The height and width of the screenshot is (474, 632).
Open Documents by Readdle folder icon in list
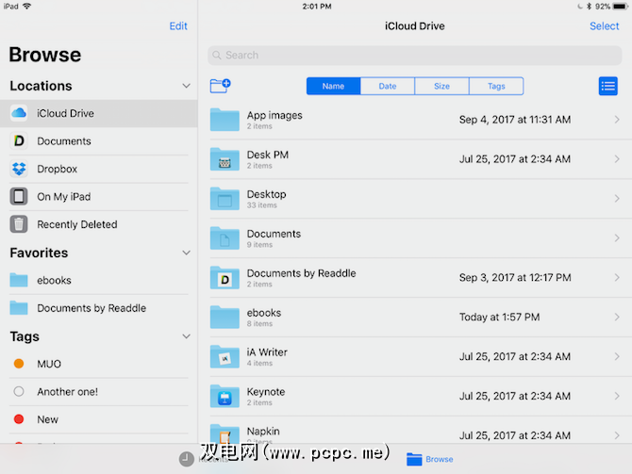point(225,277)
